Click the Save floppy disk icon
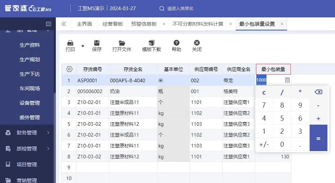The image size is (335, 183). click(97, 43)
